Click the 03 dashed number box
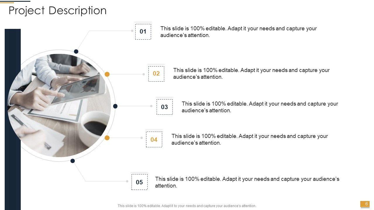Viewport: 374px width, 210px height. coord(165,107)
